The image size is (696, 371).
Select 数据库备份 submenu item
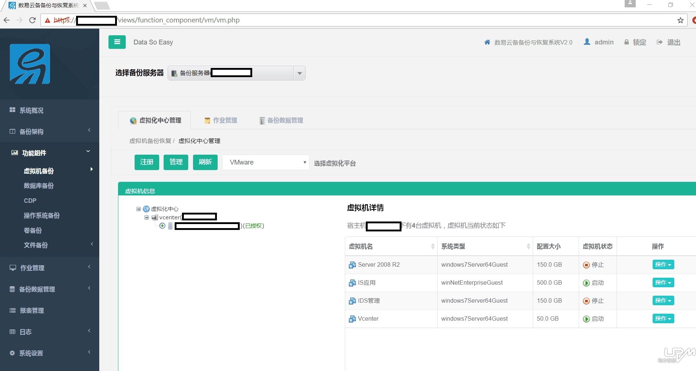click(x=39, y=185)
